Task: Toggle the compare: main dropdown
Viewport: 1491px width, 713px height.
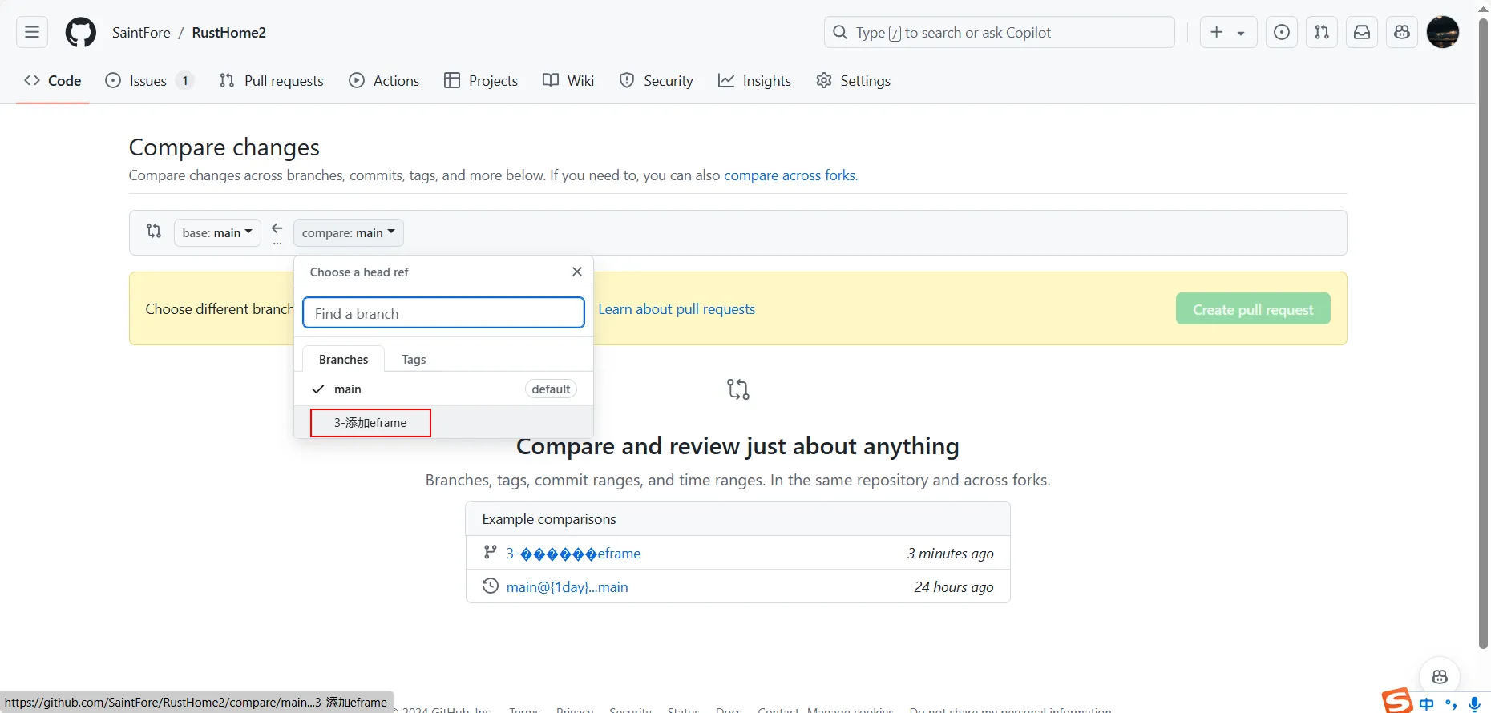Action: [x=349, y=233]
